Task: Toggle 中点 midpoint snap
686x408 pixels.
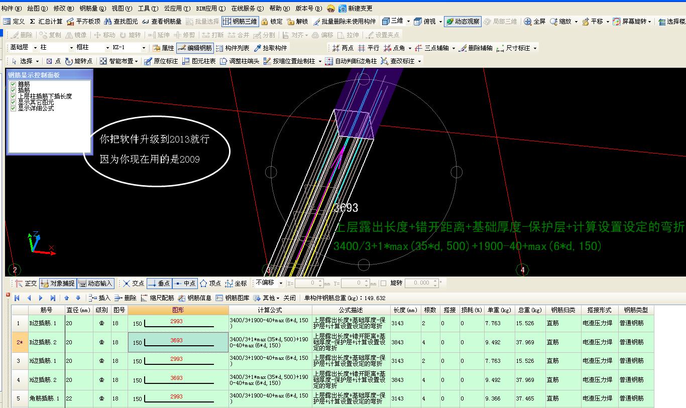Action: (x=185, y=284)
